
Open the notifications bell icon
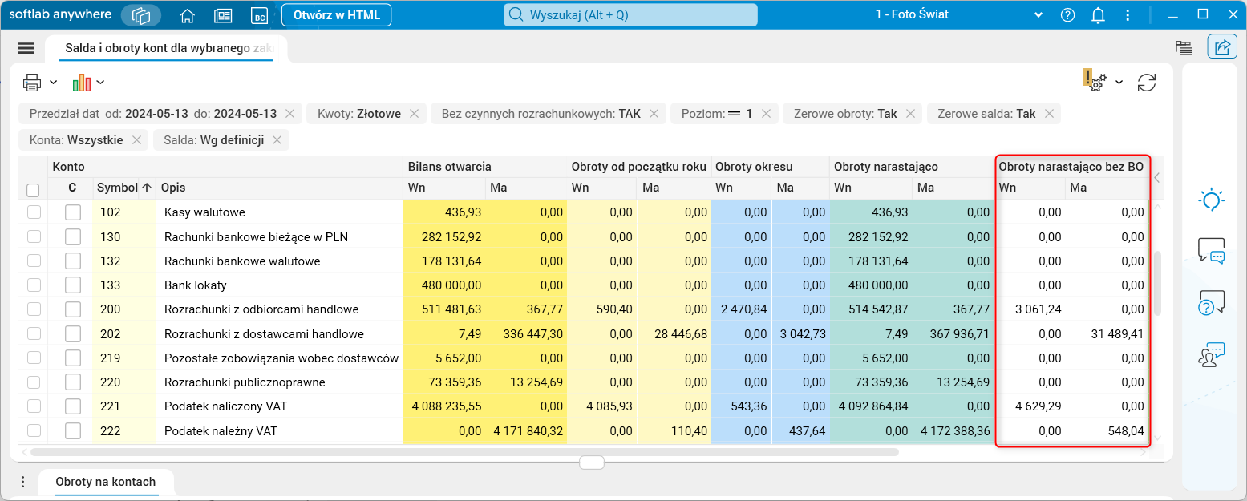(x=1098, y=15)
